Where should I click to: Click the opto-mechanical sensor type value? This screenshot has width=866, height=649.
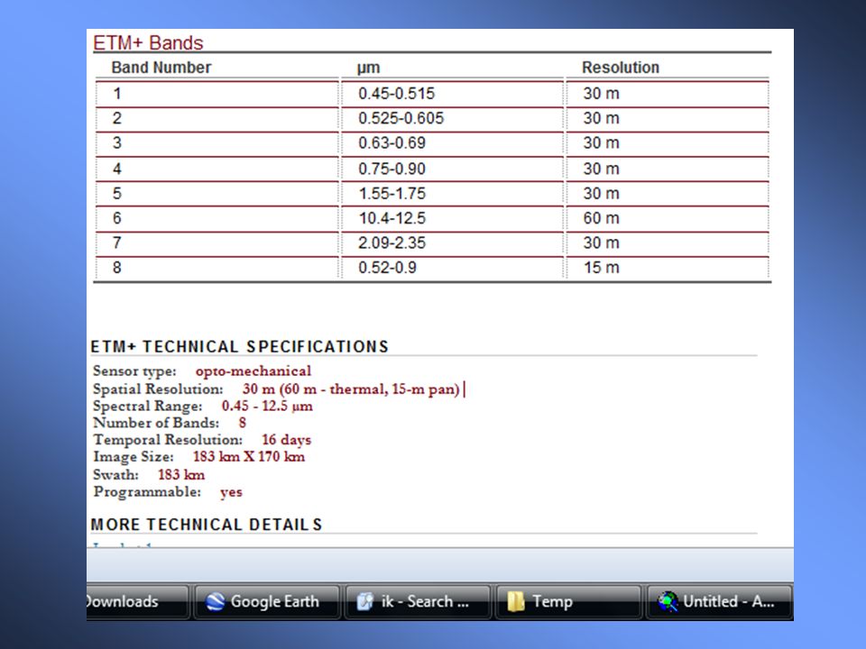pyautogui.click(x=253, y=370)
